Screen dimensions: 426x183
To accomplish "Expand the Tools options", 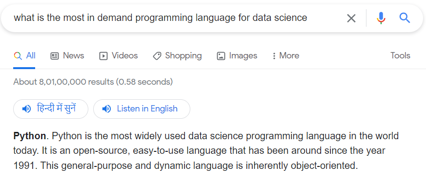I will pos(400,55).
